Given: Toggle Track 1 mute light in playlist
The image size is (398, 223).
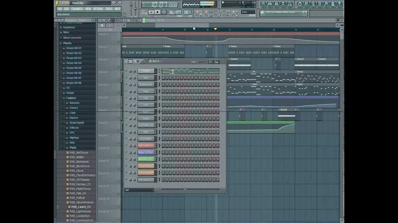Looking at the screenshot, I should 119,43.
